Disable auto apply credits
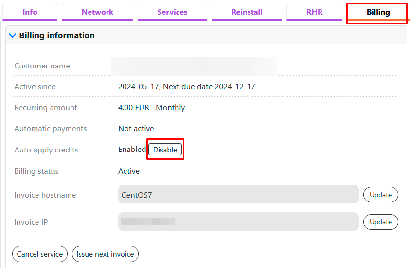Viewport: 410px width, 268px height. point(165,150)
